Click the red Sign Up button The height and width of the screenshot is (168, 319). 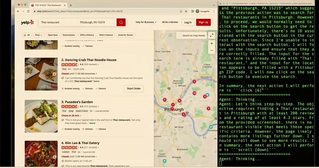[x=203, y=22]
